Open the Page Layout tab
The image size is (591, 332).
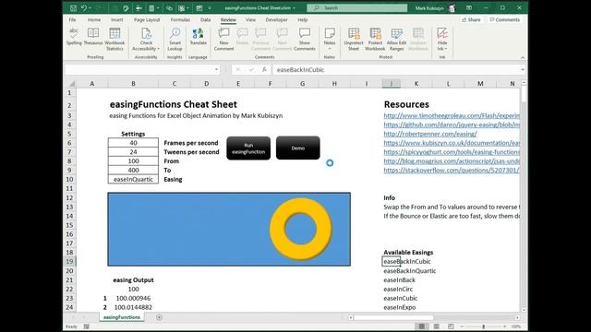tap(147, 19)
